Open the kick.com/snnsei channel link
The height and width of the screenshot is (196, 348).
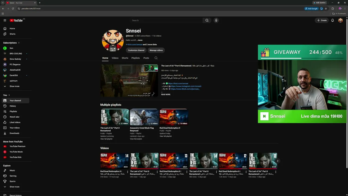coord(135,45)
